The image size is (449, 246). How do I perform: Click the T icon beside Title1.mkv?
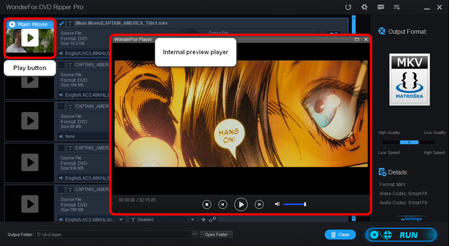point(70,23)
